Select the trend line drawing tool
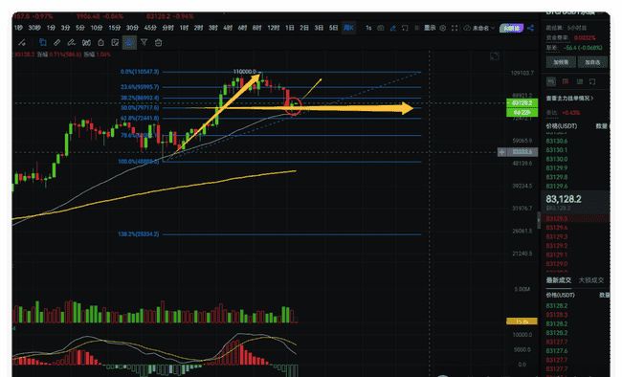Image resolution: width=622 pixels, height=377 pixels. [x=21, y=42]
